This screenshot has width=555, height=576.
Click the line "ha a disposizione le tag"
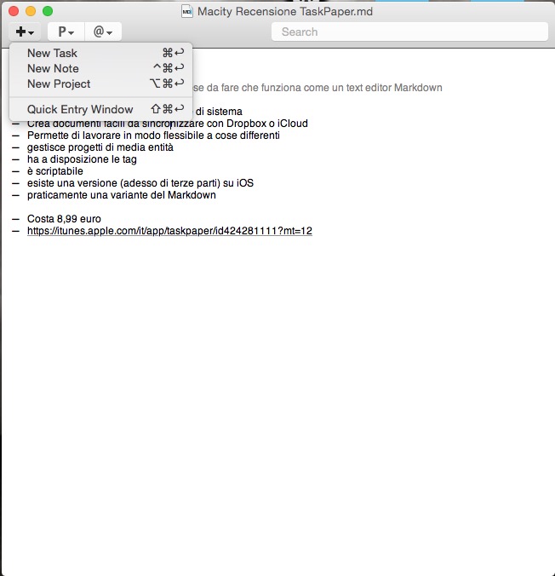click(x=82, y=159)
